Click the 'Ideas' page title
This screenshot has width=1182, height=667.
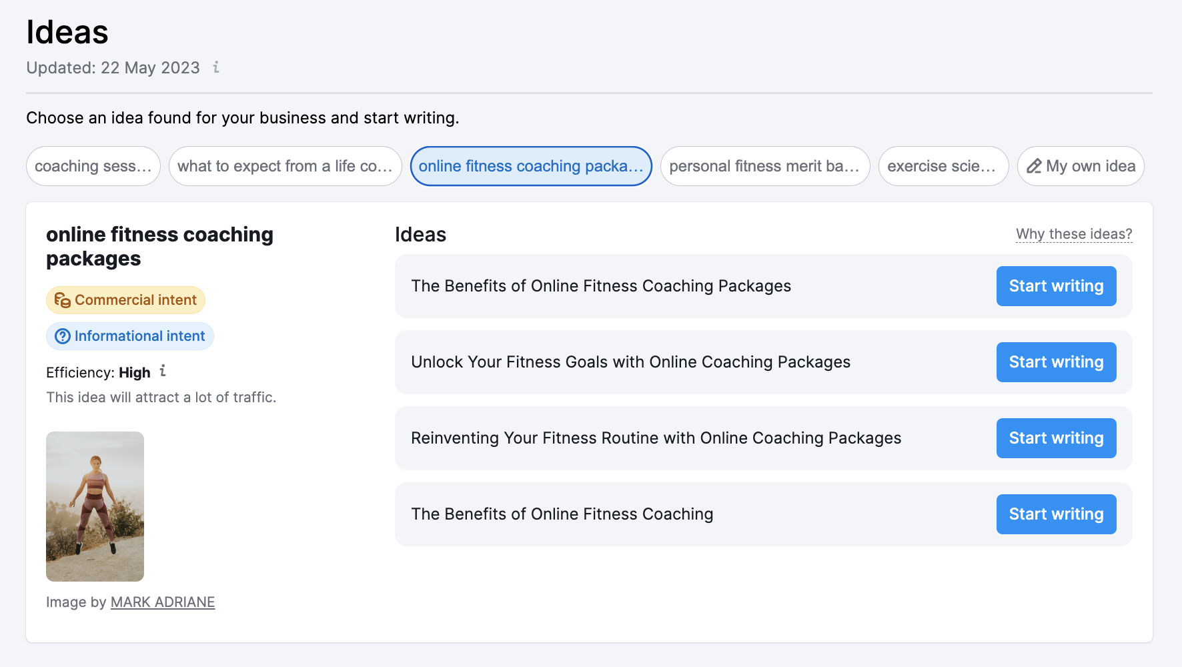(x=67, y=33)
